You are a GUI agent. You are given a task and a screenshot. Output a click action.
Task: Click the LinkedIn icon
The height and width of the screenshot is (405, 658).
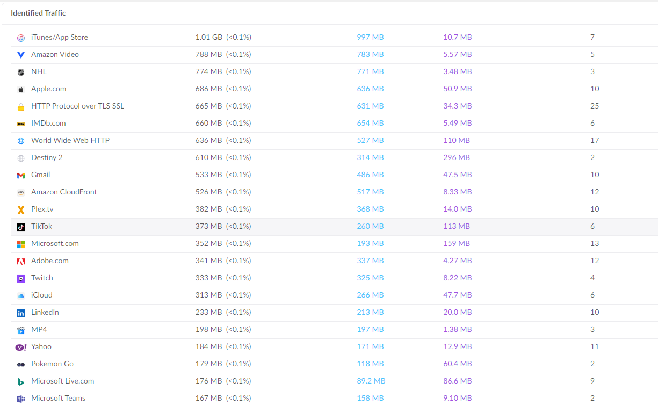click(x=20, y=313)
